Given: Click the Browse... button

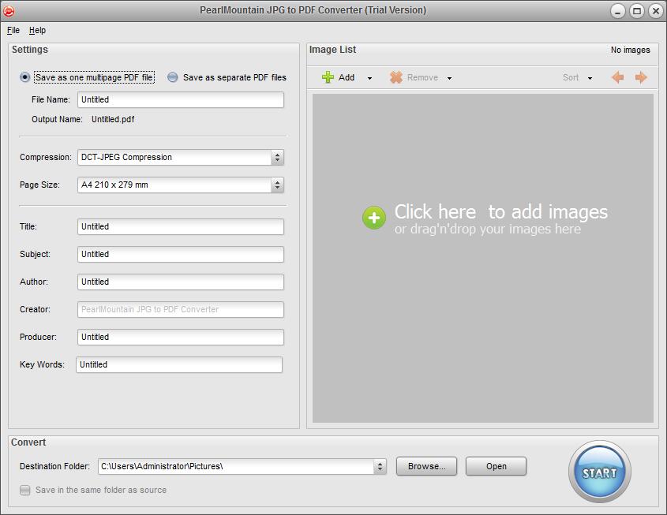Looking at the screenshot, I should tap(427, 466).
